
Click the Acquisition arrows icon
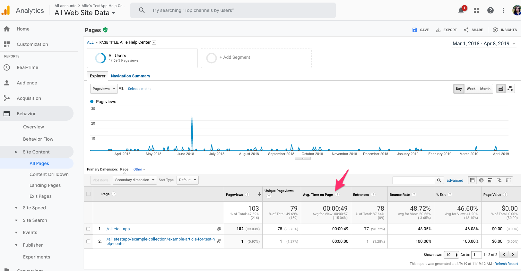pos(7,98)
